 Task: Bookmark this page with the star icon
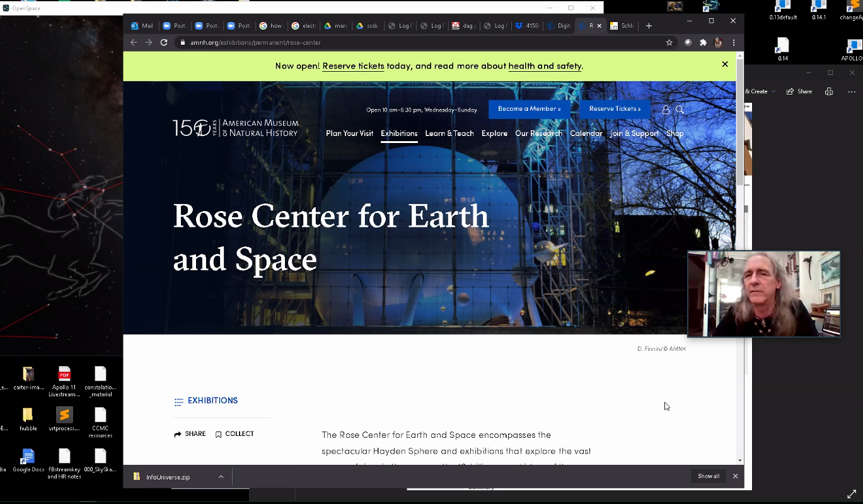[x=669, y=42]
